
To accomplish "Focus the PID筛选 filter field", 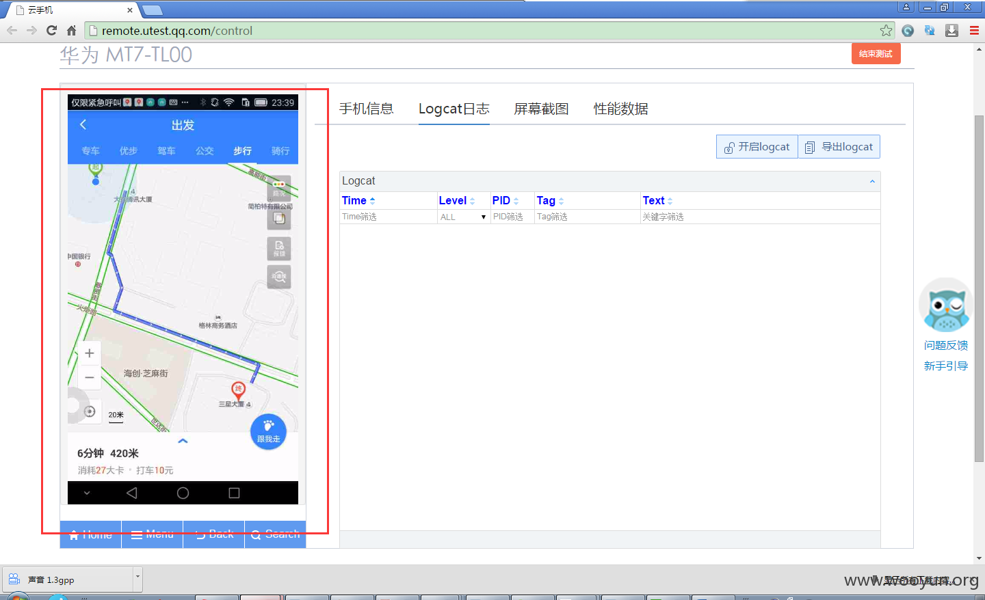I will 512,217.
